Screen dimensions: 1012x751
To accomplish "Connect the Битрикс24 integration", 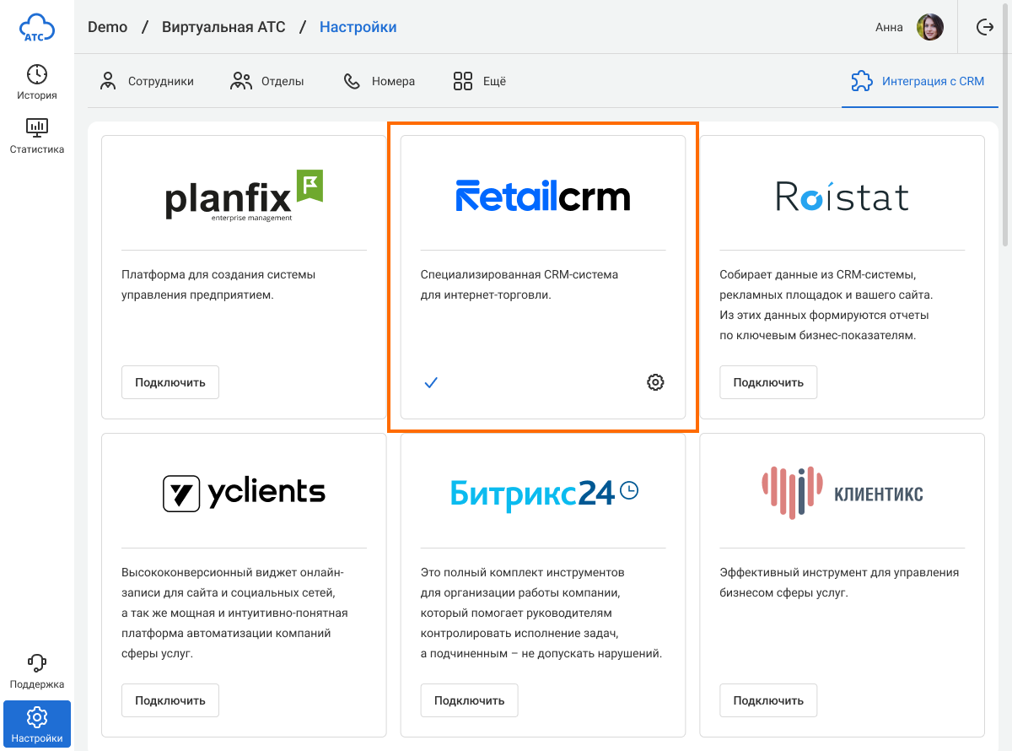I will (469, 700).
